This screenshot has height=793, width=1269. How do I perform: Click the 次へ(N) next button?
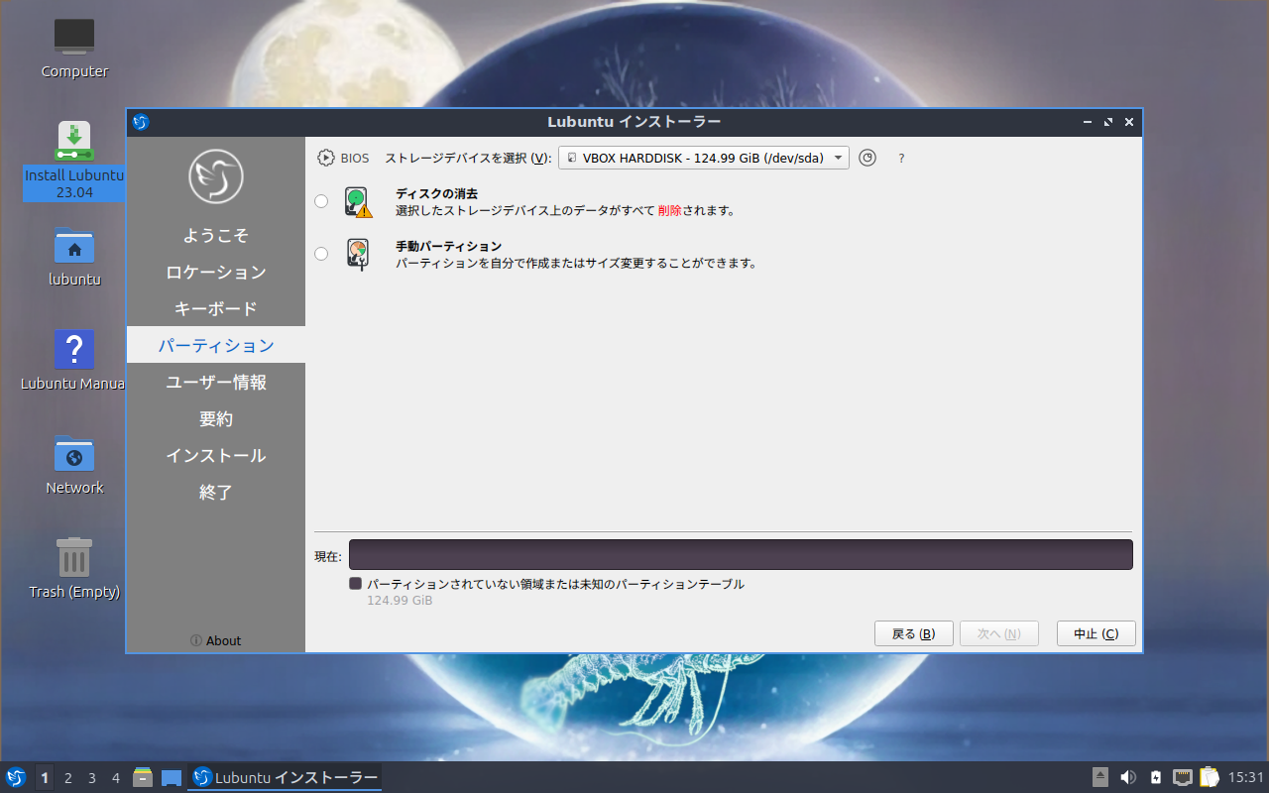point(999,633)
